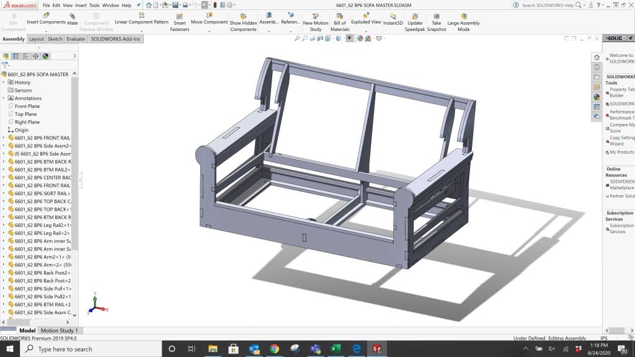Click the Partner Solutions link

coord(621,196)
